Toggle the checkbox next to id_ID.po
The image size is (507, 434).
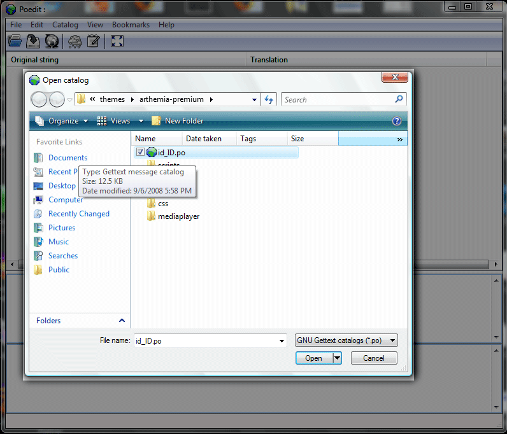tap(140, 152)
